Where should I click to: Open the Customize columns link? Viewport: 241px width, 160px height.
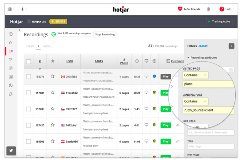(x=175, y=61)
